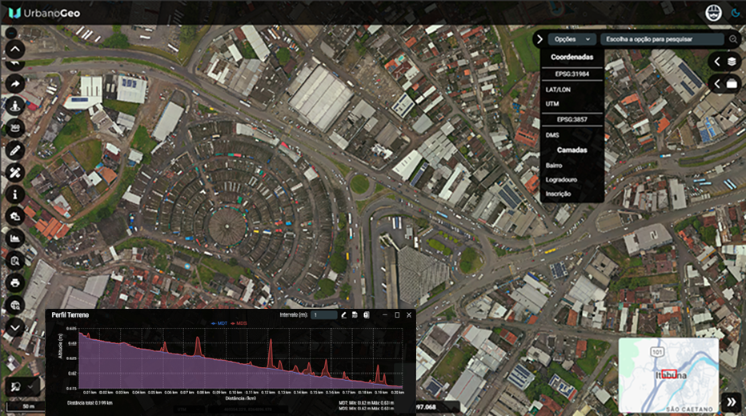Click the search field 'Escolha a opção para pesquisar'
The width and height of the screenshot is (746, 416).
[661, 39]
